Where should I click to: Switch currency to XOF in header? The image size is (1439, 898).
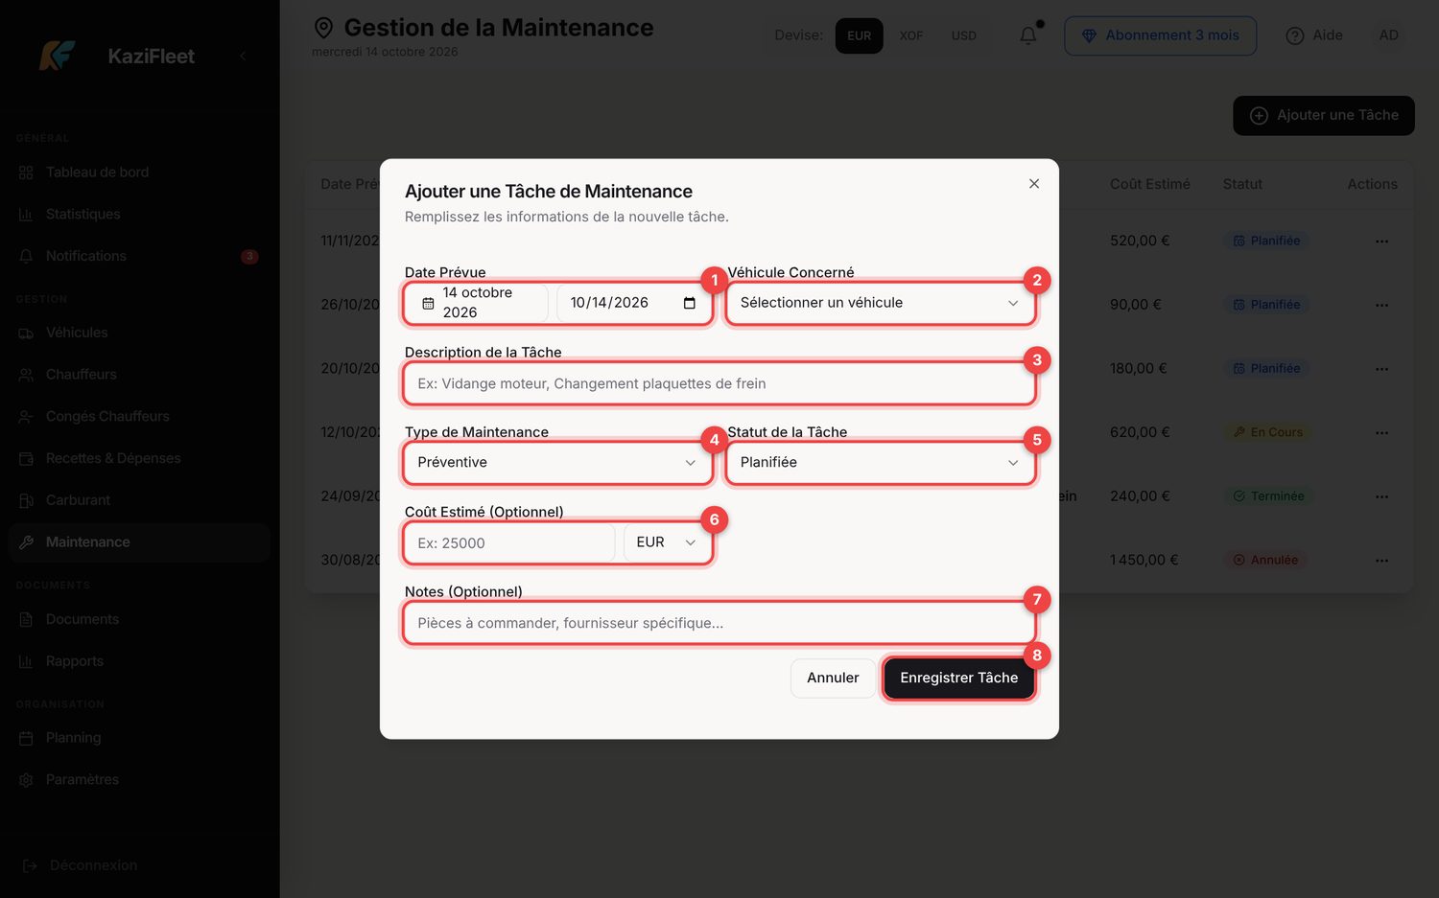tap(911, 36)
